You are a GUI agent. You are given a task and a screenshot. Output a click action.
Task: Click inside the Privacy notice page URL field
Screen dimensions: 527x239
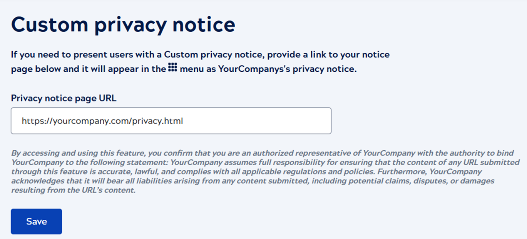[171, 121]
